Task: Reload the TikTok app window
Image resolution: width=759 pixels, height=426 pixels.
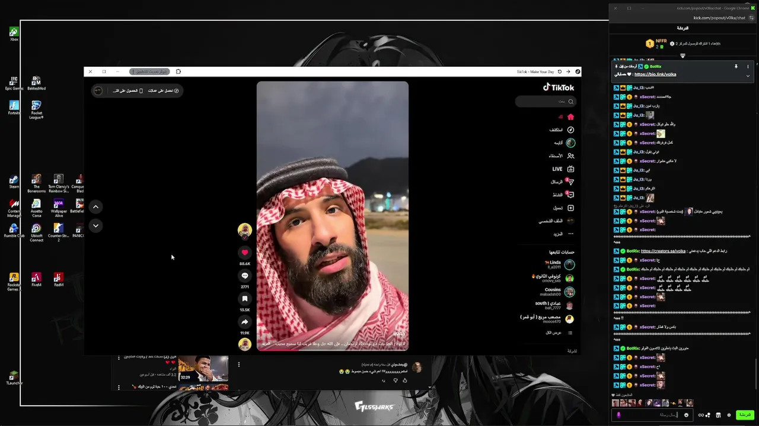Action: (559, 72)
